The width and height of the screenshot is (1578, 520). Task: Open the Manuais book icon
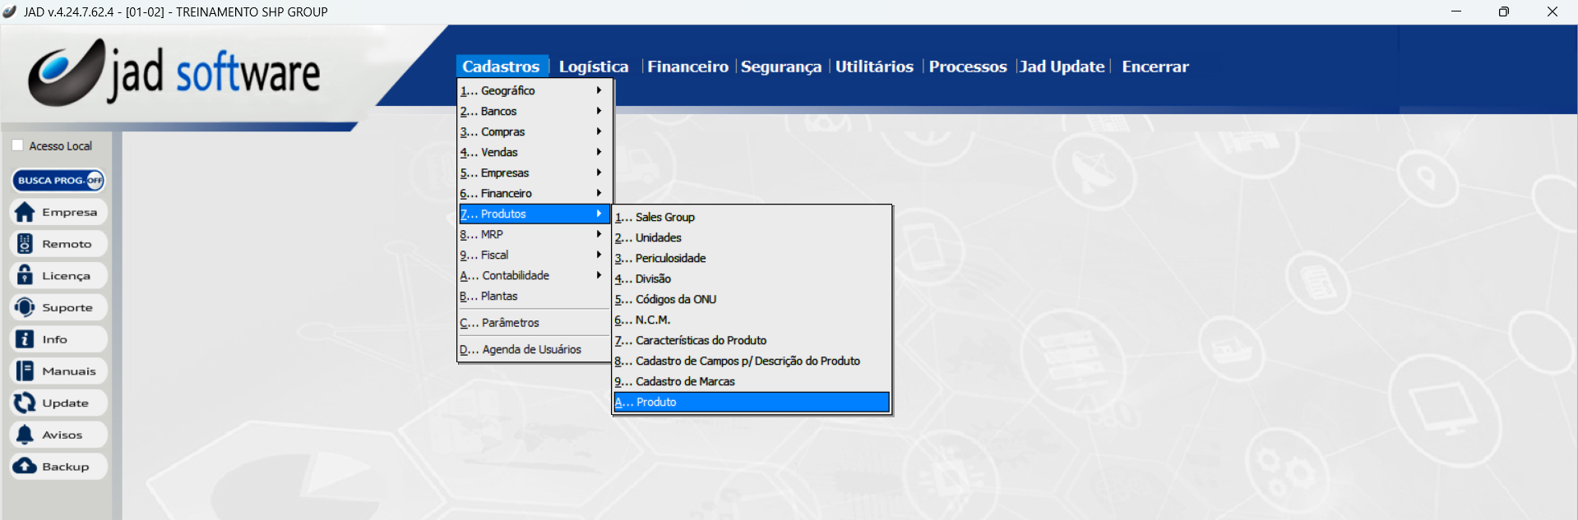coord(25,371)
